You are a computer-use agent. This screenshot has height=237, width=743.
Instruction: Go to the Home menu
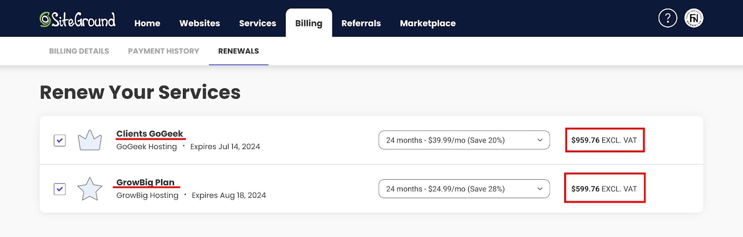tap(147, 23)
